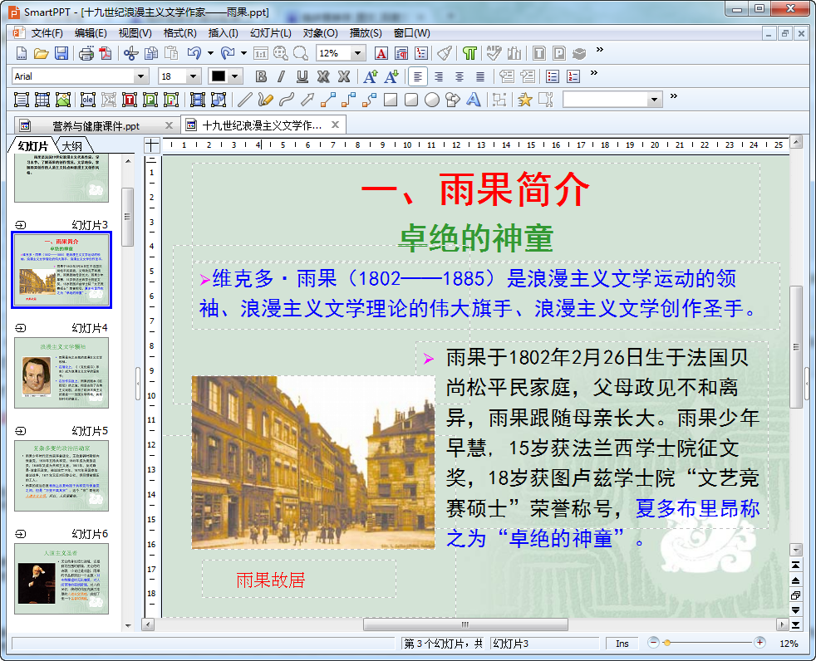Click the zoom in plus button

[759, 643]
